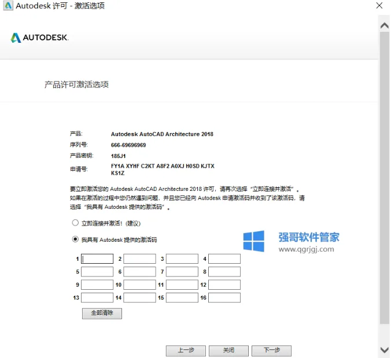Click activation code field 15
Viewport: 391px width, 358px height.
pyautogui.click(x=182, y=298)
